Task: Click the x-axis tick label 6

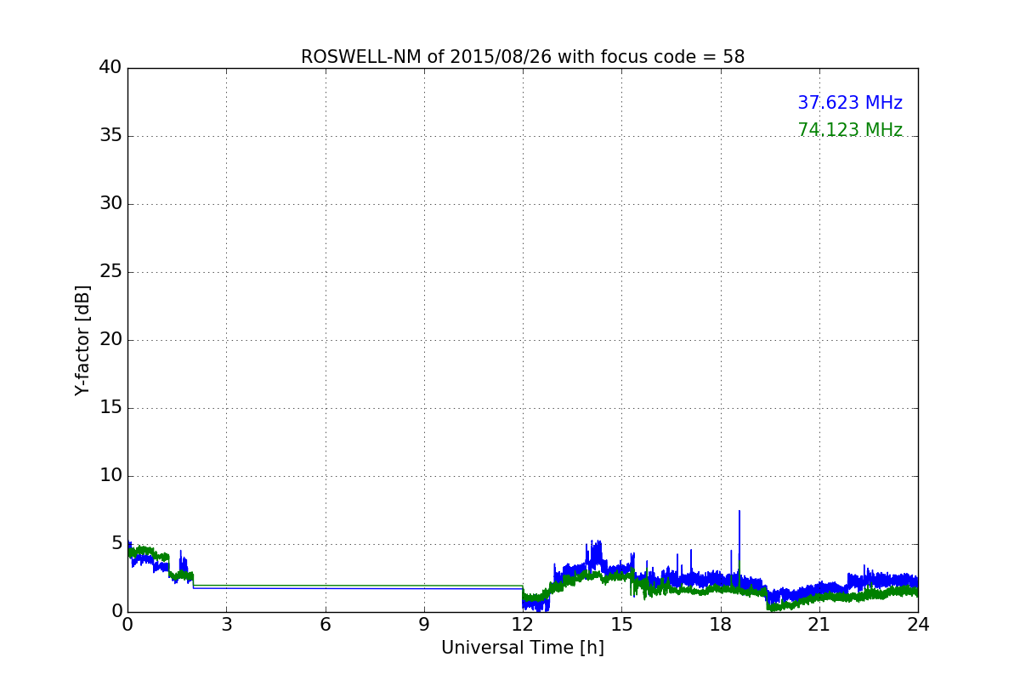Action: click(x=326, y=625)
